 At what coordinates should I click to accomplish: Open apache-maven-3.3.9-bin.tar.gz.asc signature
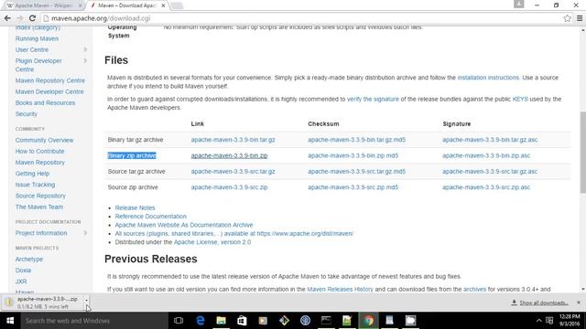(x=490, y=140)
